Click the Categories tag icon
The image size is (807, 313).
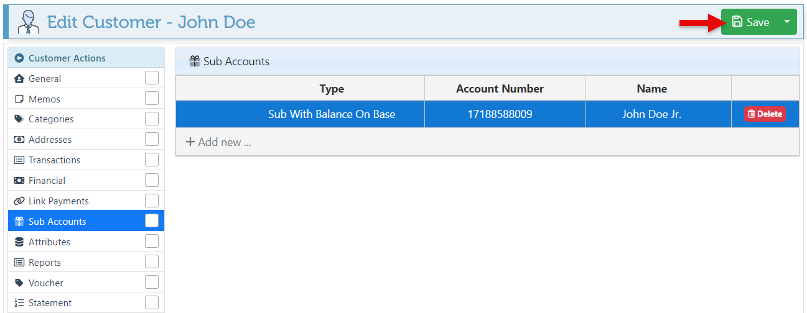(19, 119)
